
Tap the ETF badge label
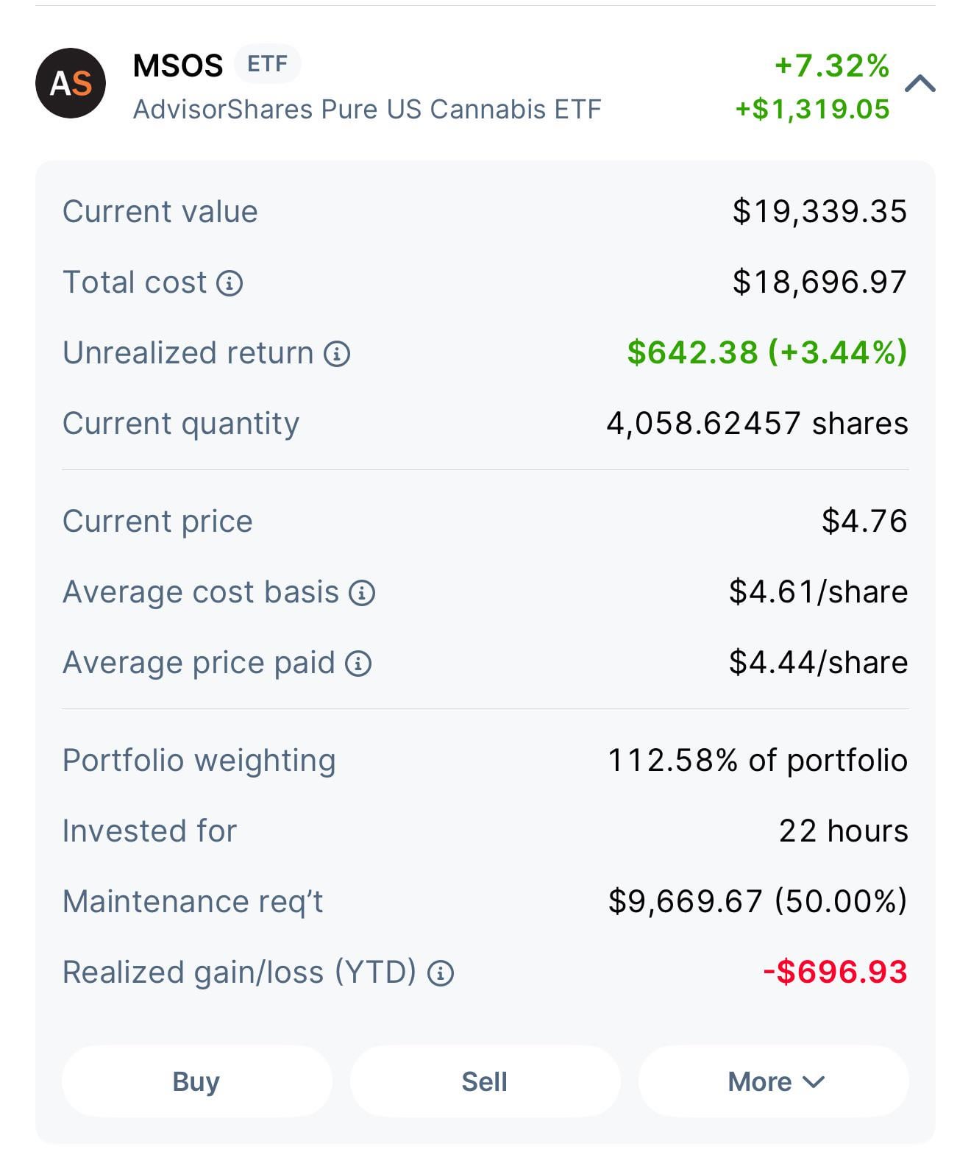point(267,64)
